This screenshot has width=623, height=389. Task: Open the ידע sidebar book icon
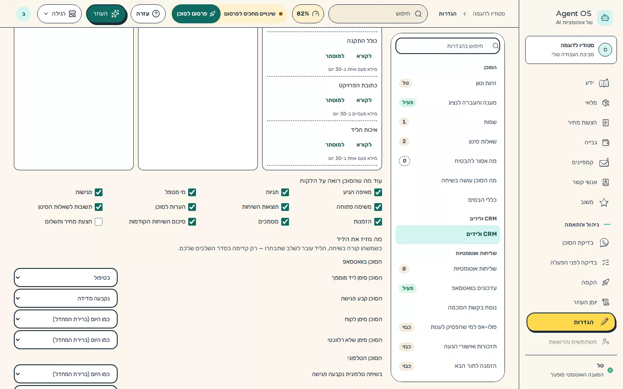tap(604, 83)
